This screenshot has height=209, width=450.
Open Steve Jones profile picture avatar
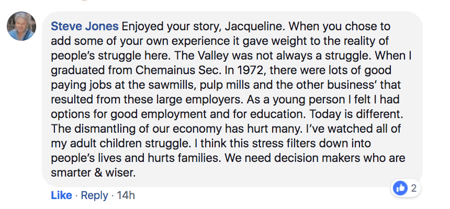coord(21,26)
